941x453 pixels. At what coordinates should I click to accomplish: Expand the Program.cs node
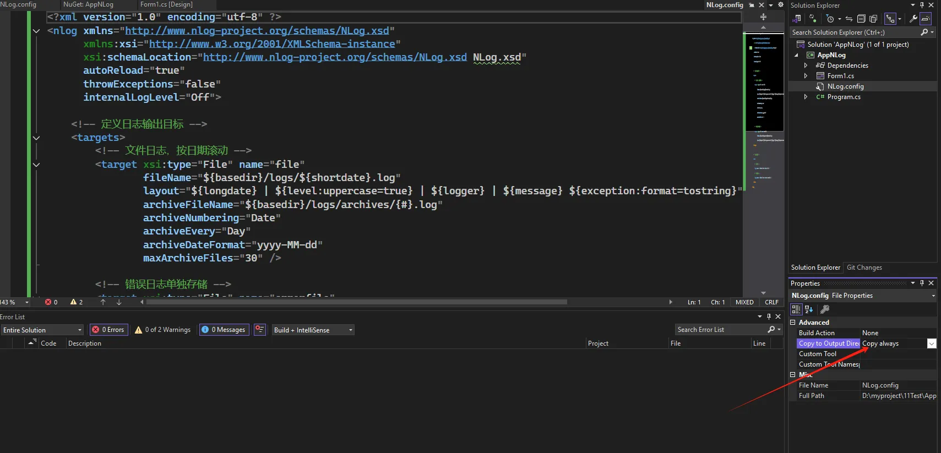[806, 97]
